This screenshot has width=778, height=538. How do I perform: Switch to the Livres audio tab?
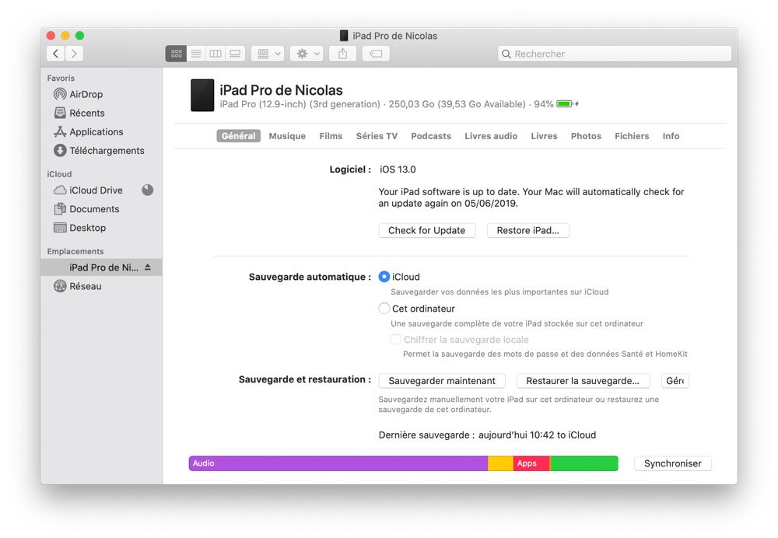click(x=491, y=136)
